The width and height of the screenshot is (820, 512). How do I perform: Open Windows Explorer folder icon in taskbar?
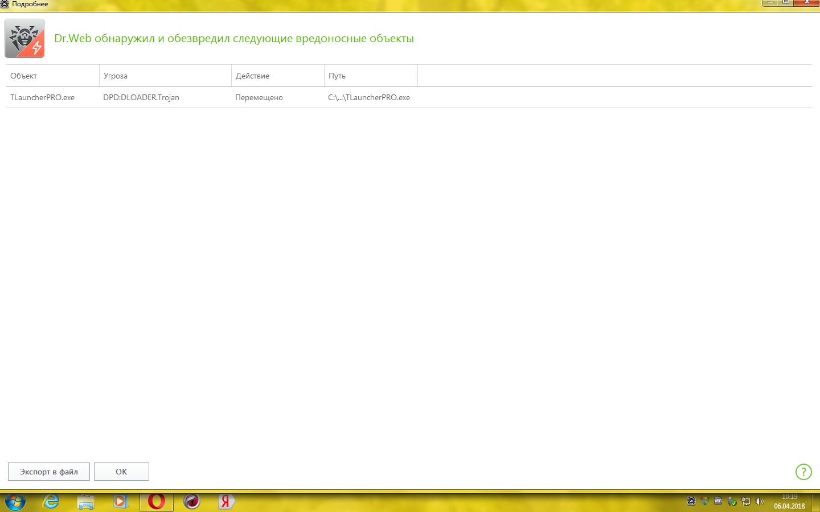click(86, 501)
